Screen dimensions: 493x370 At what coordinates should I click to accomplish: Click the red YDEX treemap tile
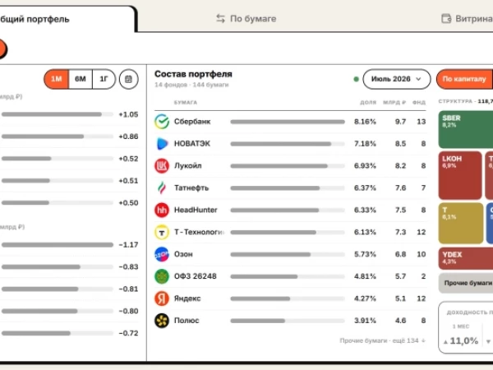[466, 259]
